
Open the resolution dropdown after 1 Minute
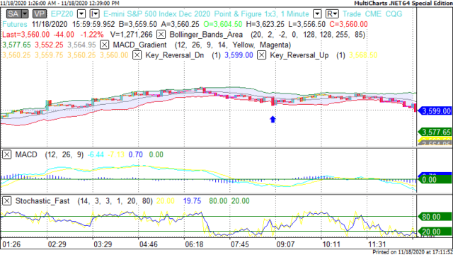click(317, 14)
